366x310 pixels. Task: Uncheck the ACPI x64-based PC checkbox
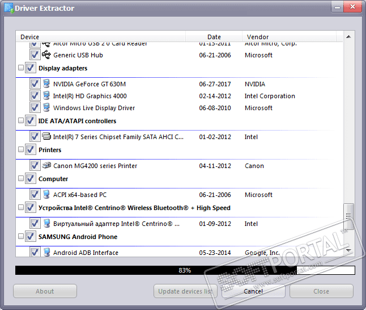(35, 195)
